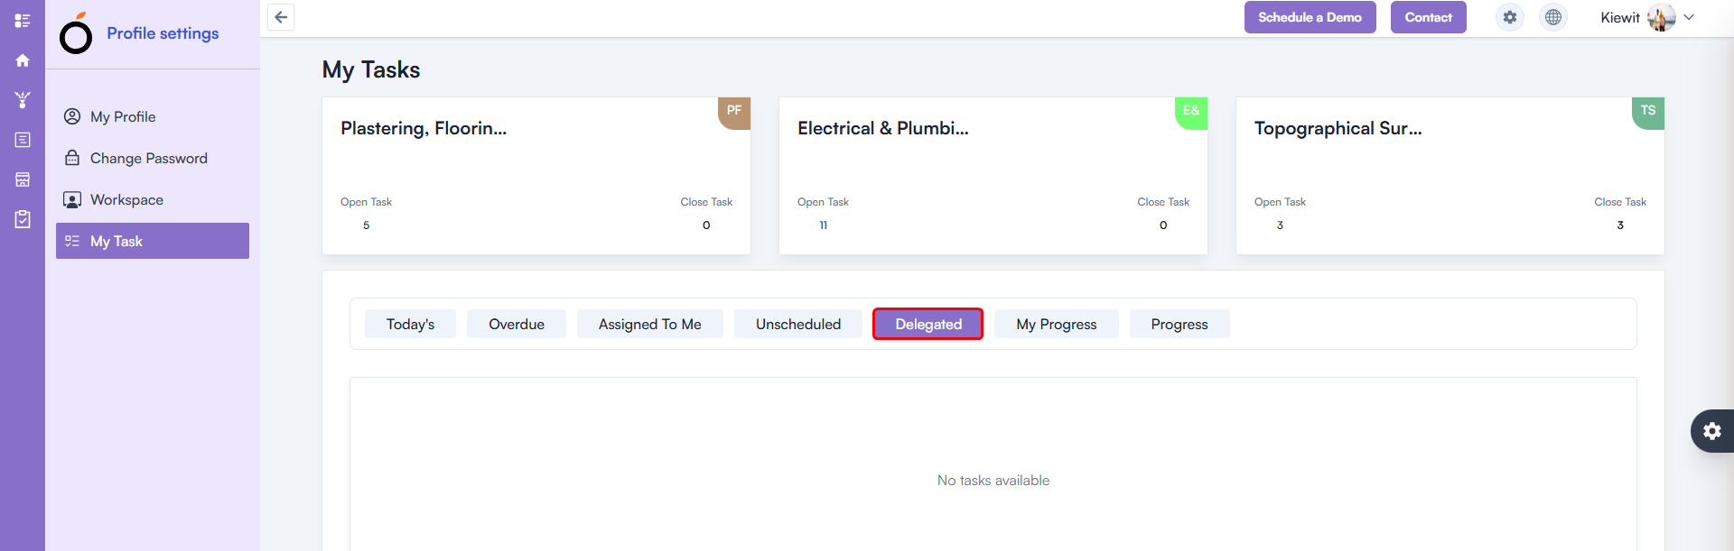Activate the My Progress filter
The width and height of the screenshot is (1734, 551).
click(1056, 324)
